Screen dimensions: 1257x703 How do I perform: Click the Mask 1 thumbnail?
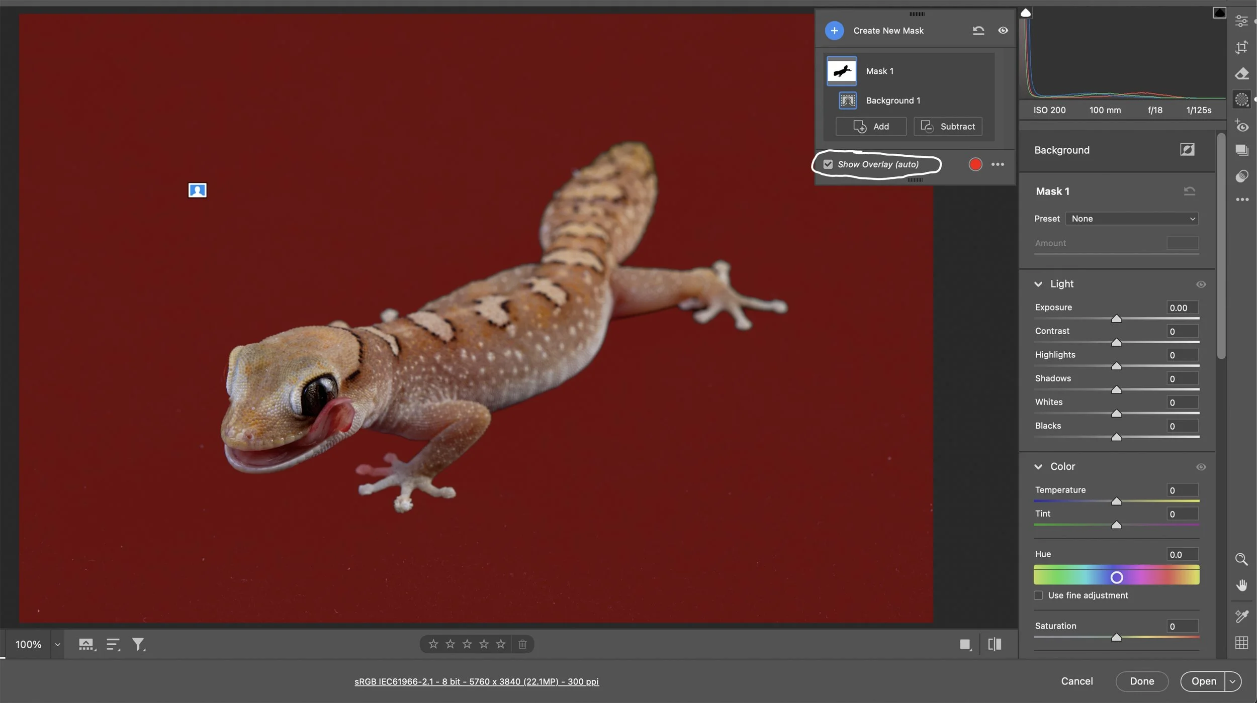point(842,71)
